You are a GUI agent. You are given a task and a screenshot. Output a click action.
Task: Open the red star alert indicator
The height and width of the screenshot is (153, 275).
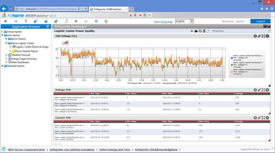pos(140,15)
